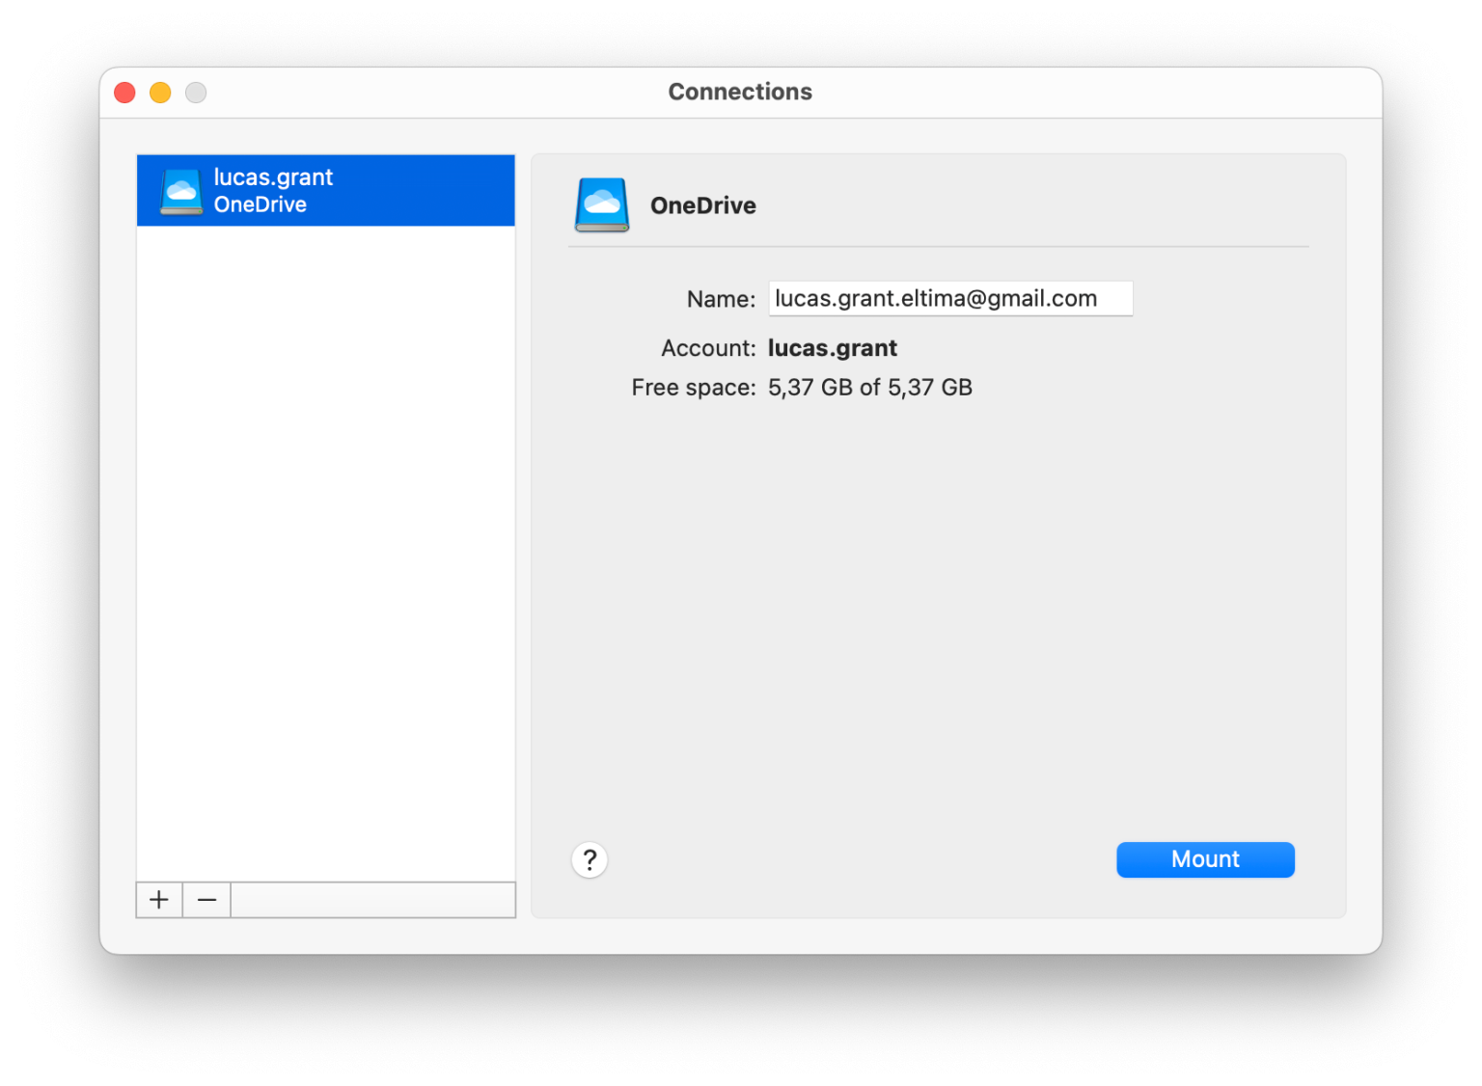Click the plus icon to add a connection
This screenshot has width=1482, height=1086.
[x=158, y=900]
